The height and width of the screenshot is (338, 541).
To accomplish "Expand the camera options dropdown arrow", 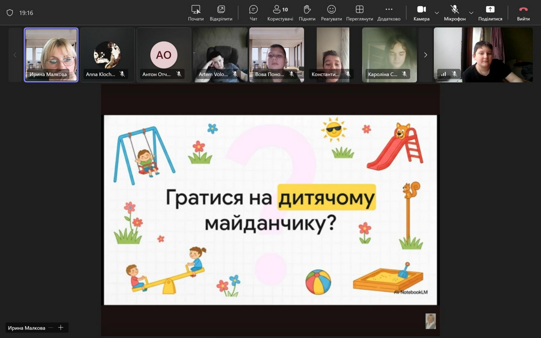I will coord(437,13).
